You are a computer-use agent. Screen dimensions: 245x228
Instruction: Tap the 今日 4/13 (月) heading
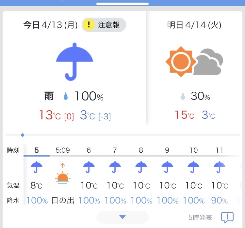click(x=50, y=25)
